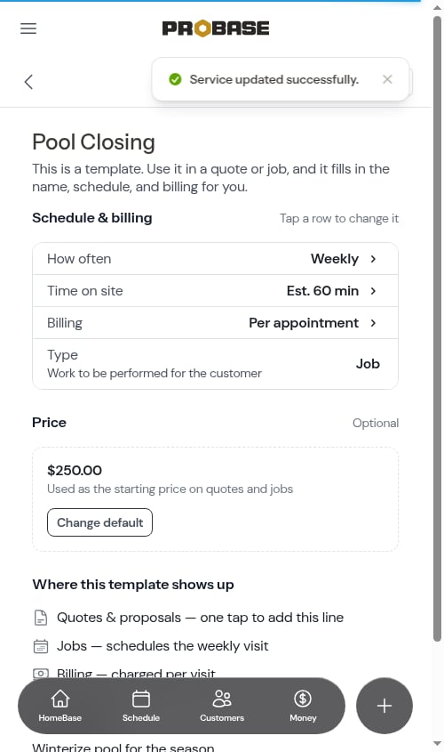Click the $250.00 price value
The width and height of the screenshot is (444, 752).
coord(75,470)
